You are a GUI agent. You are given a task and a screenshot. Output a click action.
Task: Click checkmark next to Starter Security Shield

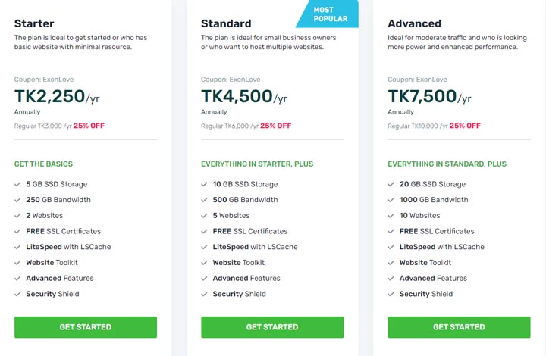pos(17,294)
